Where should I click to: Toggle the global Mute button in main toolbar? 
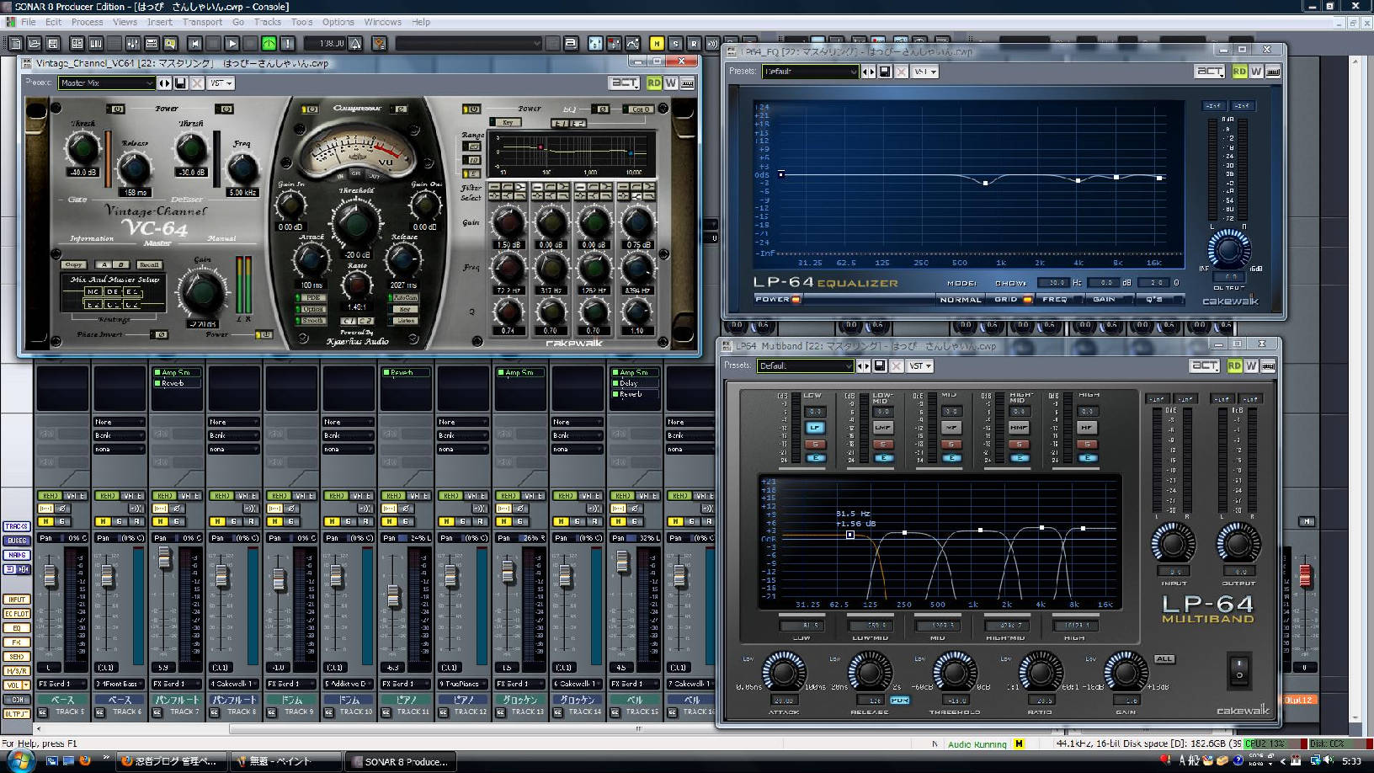point(657,43)
